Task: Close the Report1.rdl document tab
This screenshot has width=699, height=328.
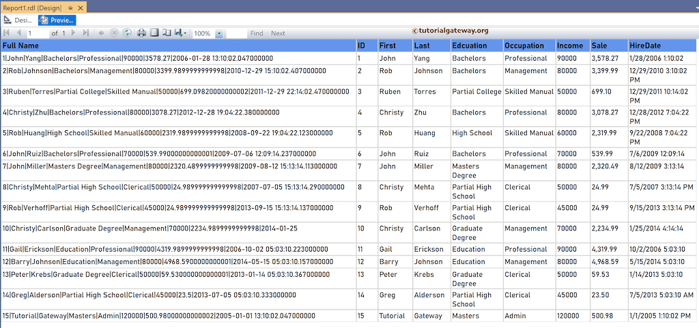Action: [81, 8]
